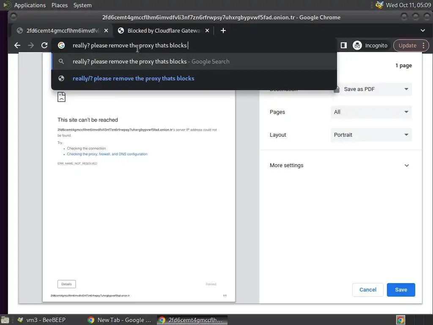Screen dimensions: 433x325
Task: Open a new tab with the plus button
Action: (223, 30)
